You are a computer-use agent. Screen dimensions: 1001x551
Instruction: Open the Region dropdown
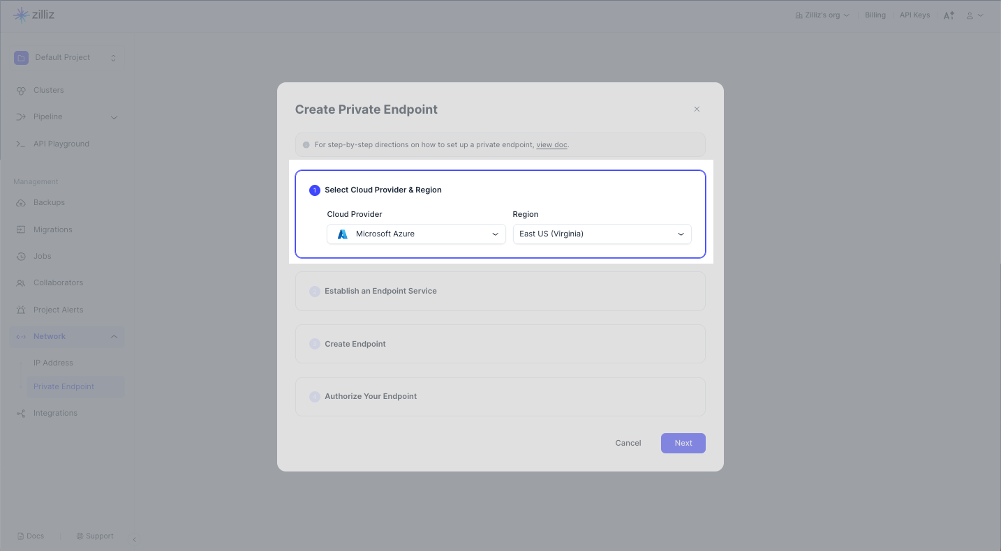point(602,234)
